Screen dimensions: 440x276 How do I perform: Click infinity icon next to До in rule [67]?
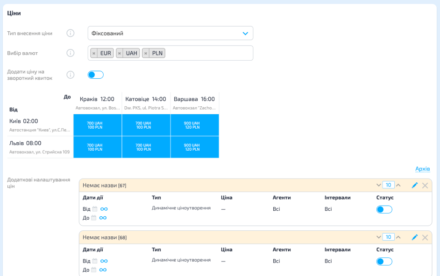pos(103,218)
